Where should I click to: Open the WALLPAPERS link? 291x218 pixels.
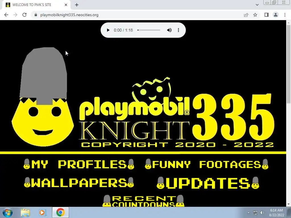[79, 183]
